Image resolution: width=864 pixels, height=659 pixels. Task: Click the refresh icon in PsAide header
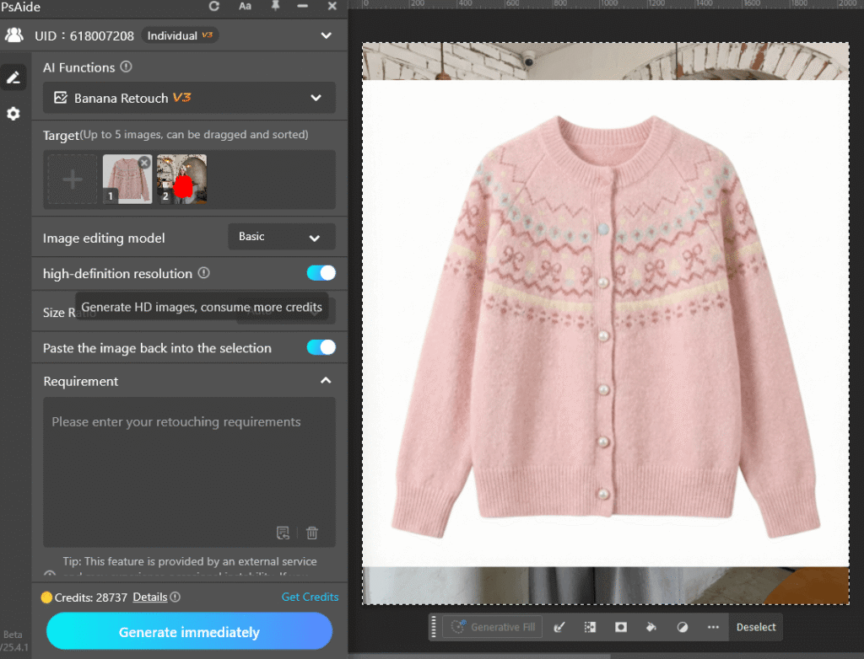point(214,7)
